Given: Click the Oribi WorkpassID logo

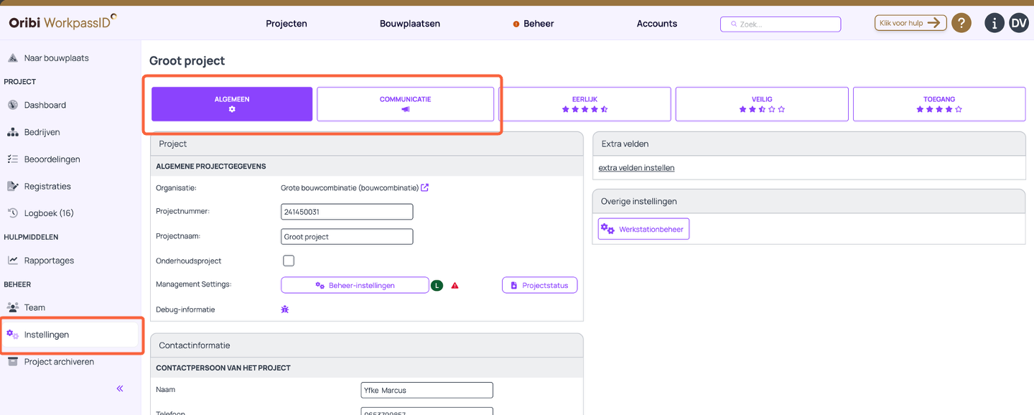Looking at the screenshot, I should [62, 22].
